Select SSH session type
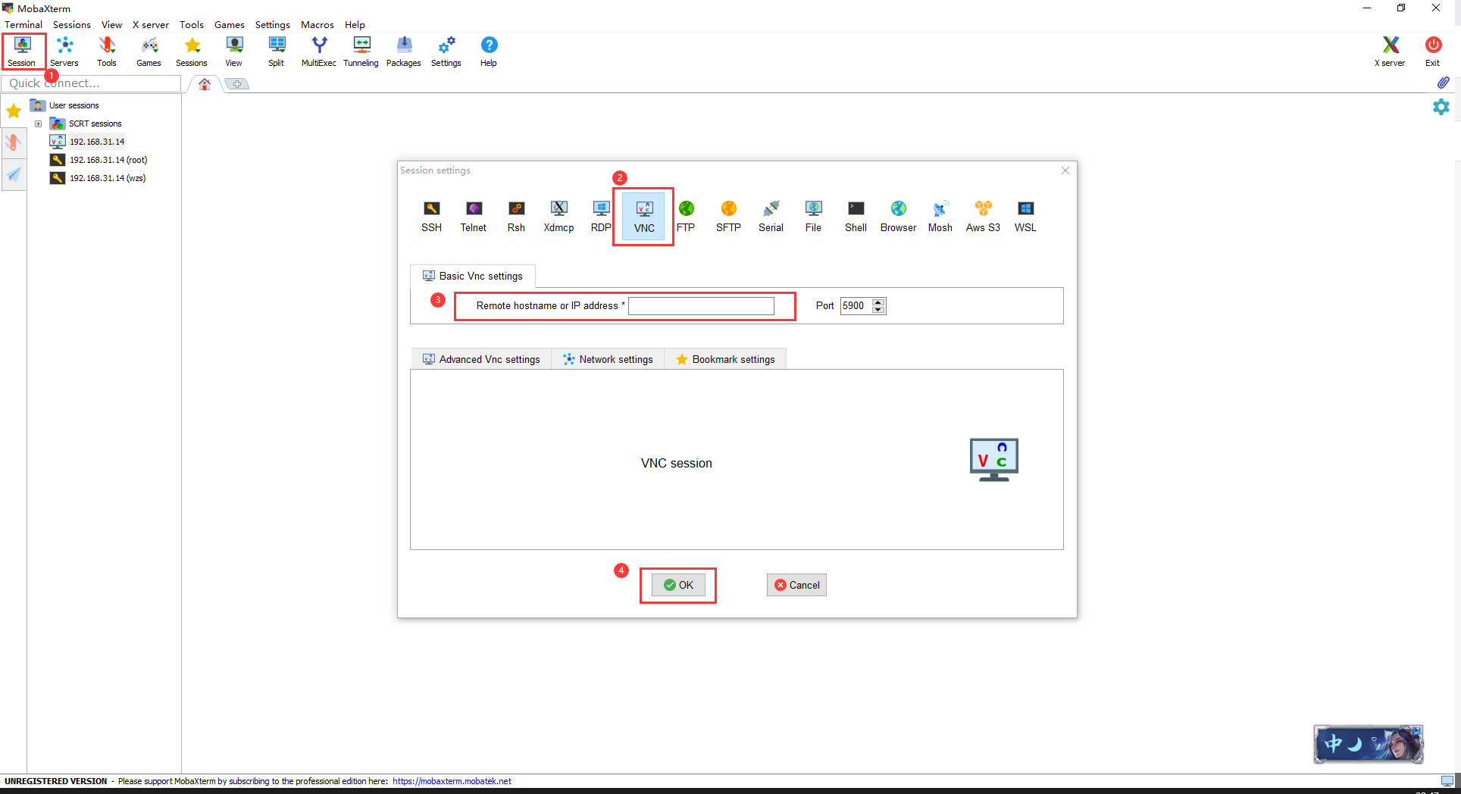Image resolution: width=1461 pixels, height=794 pixels. coord(432,216)
